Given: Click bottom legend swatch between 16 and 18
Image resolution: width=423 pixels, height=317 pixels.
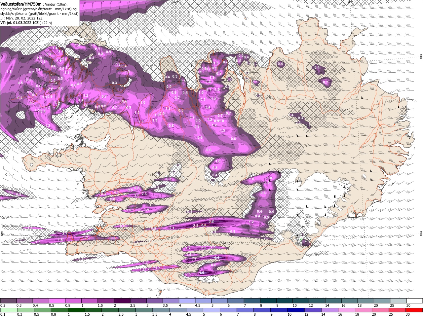Looking at the screenshot, I should pyautogui.click(x=347, y=310).
